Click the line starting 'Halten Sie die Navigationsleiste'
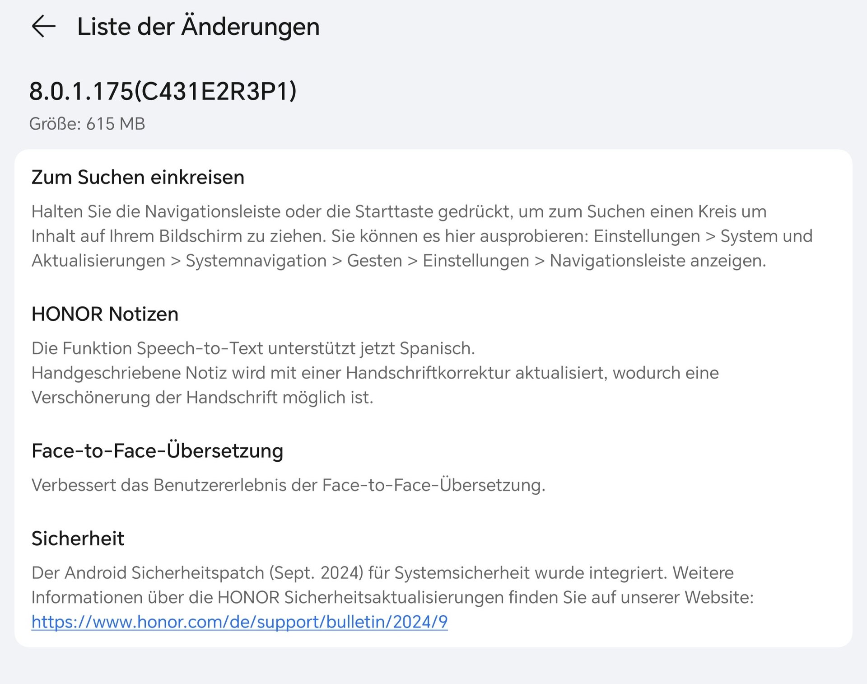Screen dimensions: 867x684 pyautogui.click(x=399, y=211)
